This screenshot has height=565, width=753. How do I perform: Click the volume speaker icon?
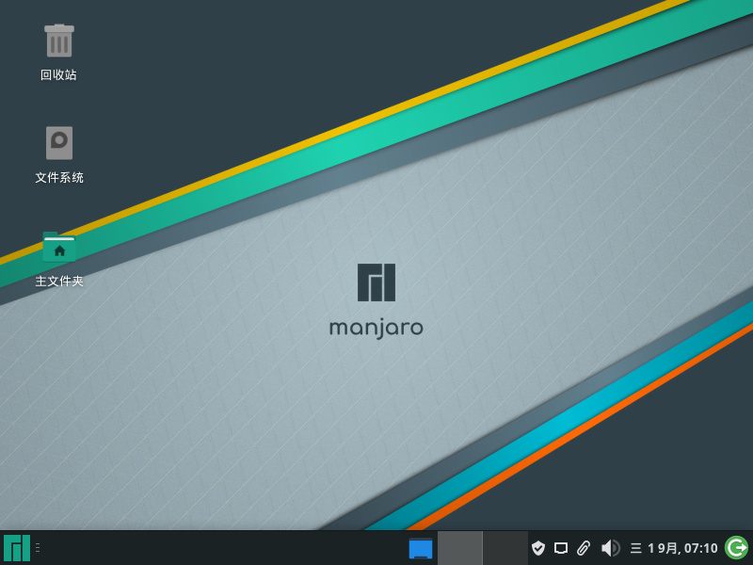click(610, 548)
